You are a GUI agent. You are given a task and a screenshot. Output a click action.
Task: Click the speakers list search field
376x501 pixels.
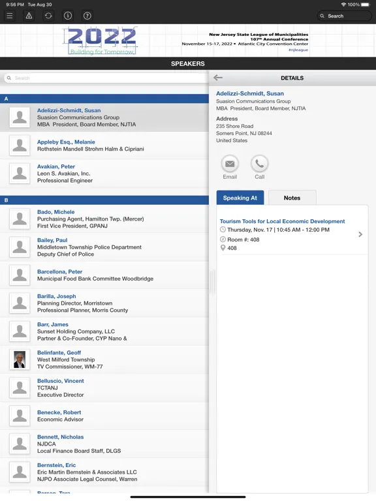[106, 78]
